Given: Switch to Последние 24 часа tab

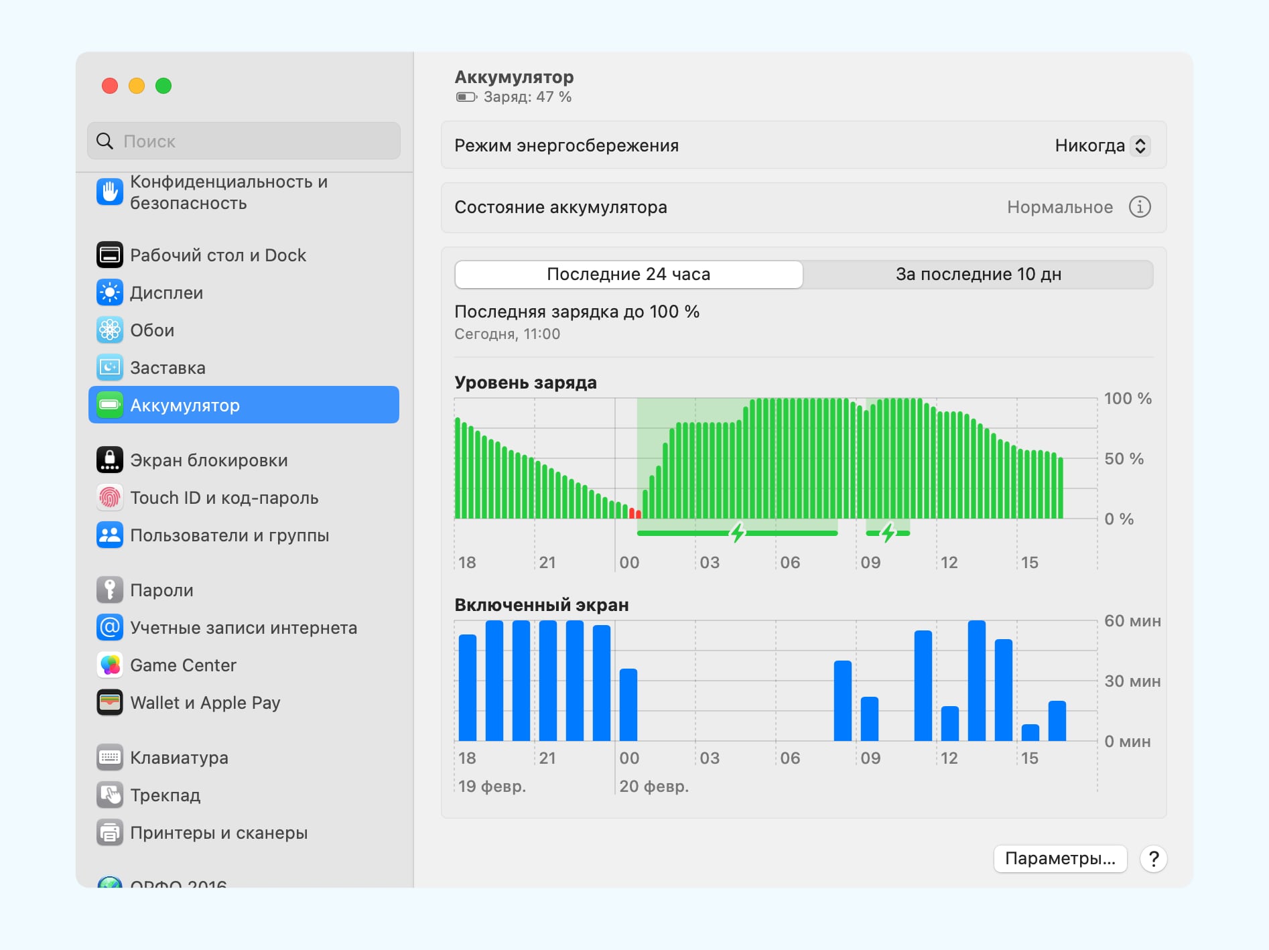Looking at the screenshot, I should coord(628,275).
